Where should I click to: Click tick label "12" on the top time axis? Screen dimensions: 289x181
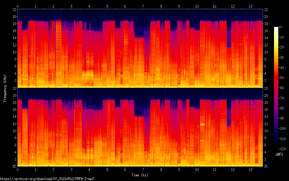pyautogui.click(x=233, y=6)
